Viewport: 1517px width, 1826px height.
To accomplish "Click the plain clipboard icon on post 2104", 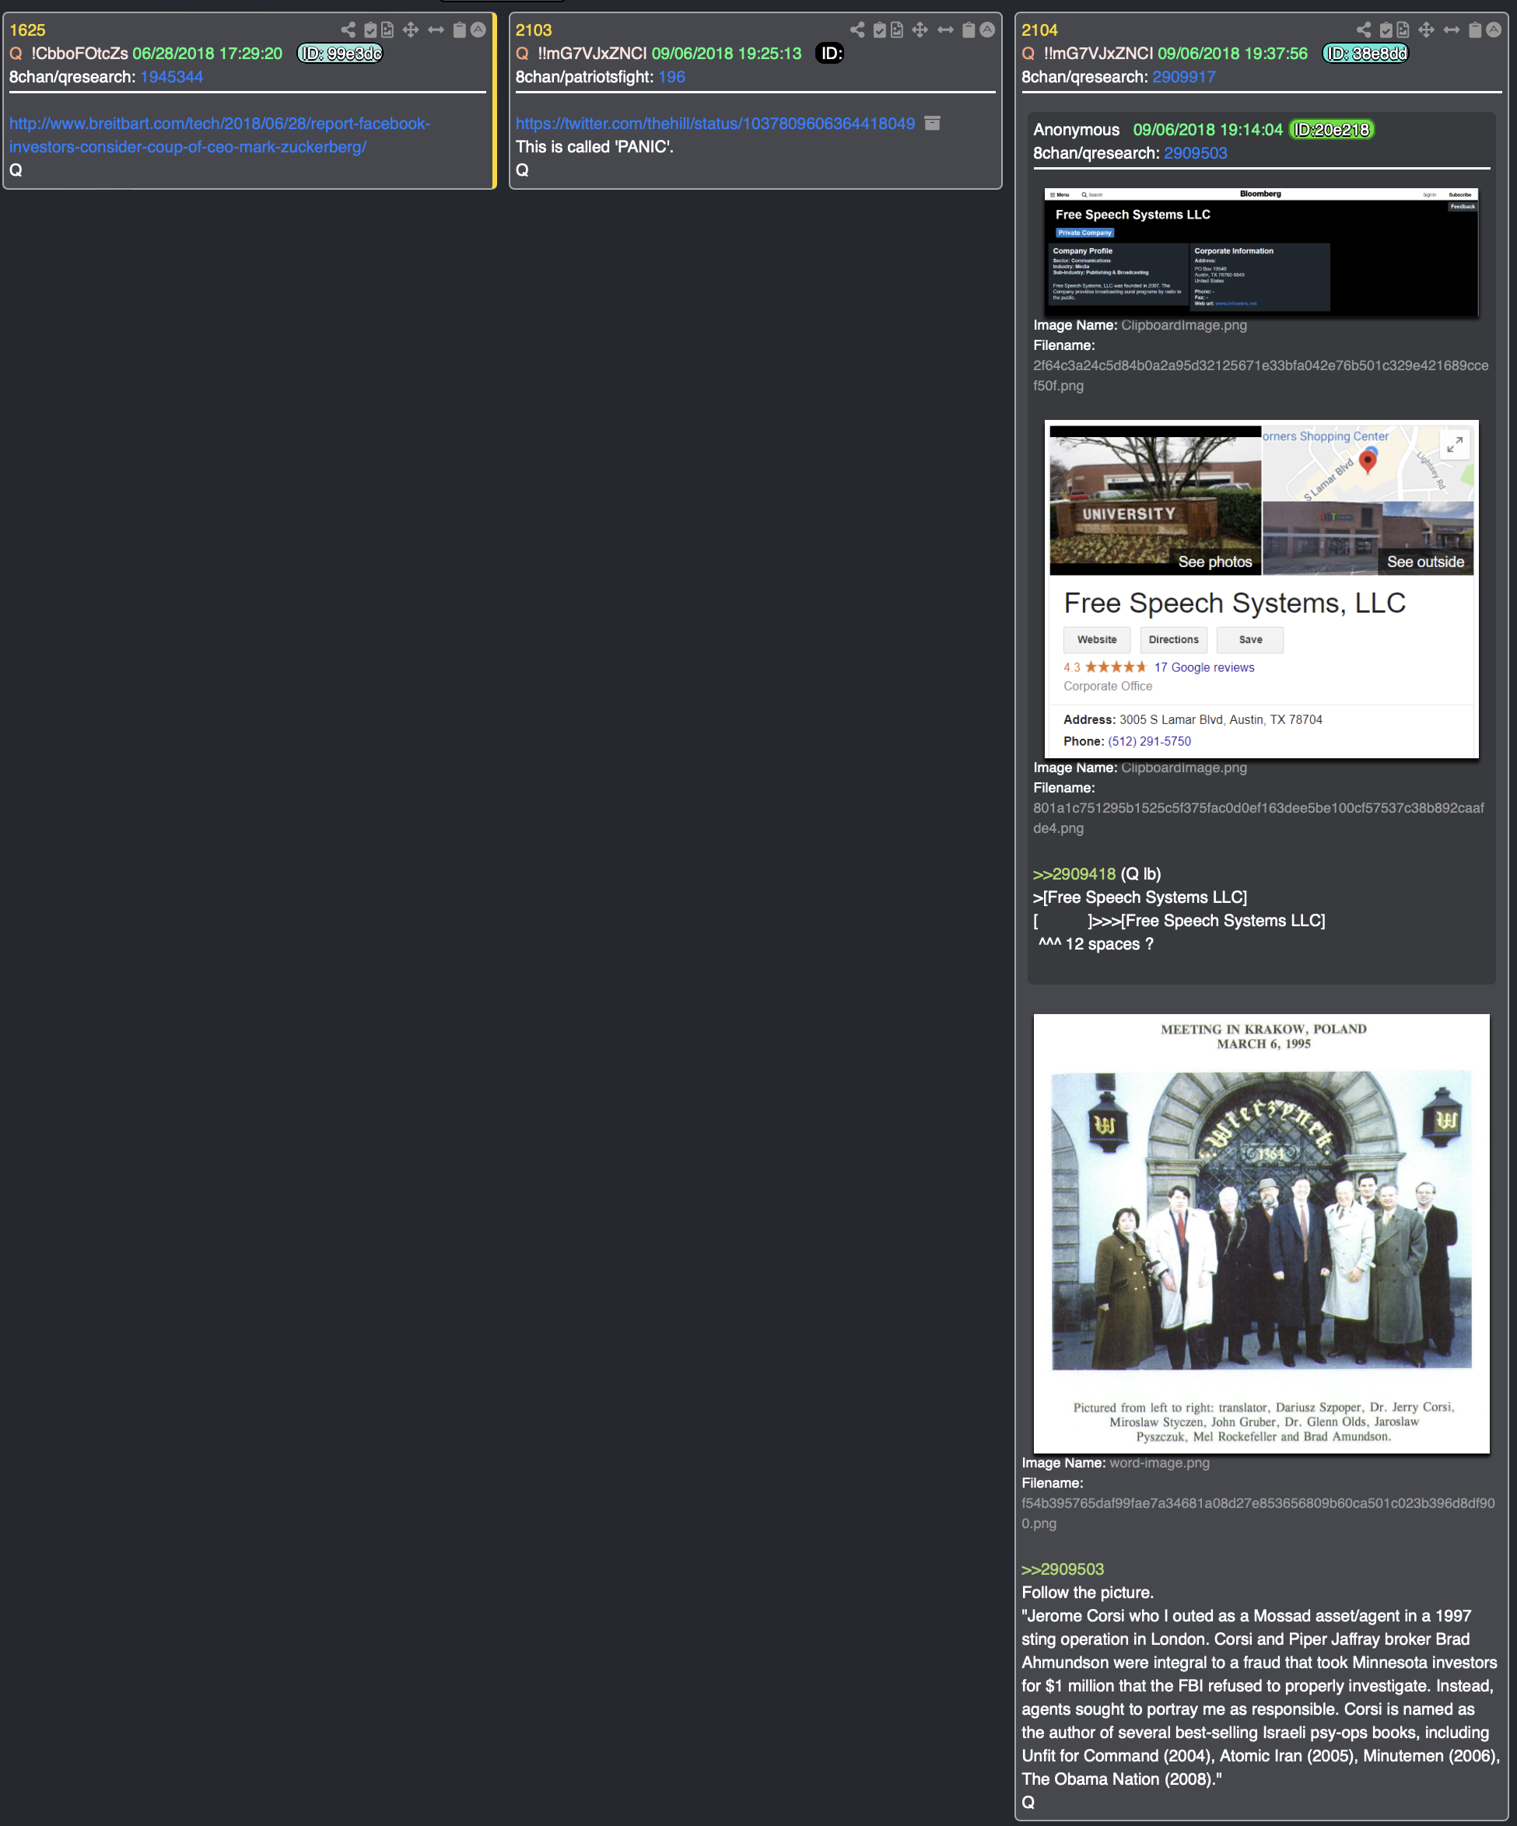I will [x=1474, y=30].
